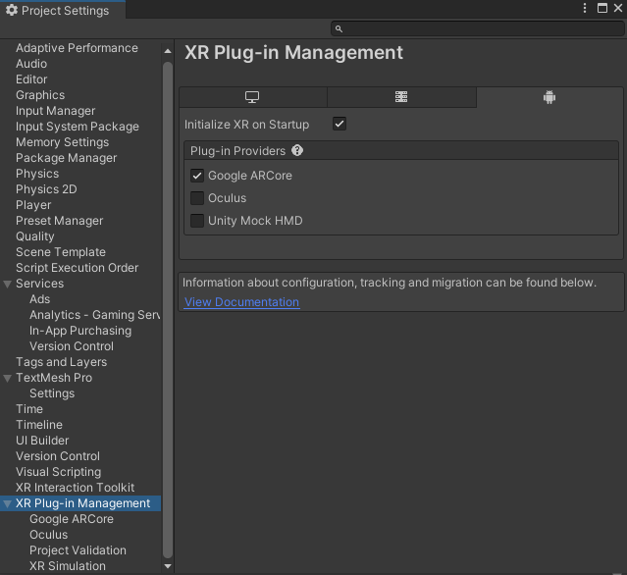Collapse the Services tree section
The height and width of the screenshot is (575, 627).
tap(7, 284)
